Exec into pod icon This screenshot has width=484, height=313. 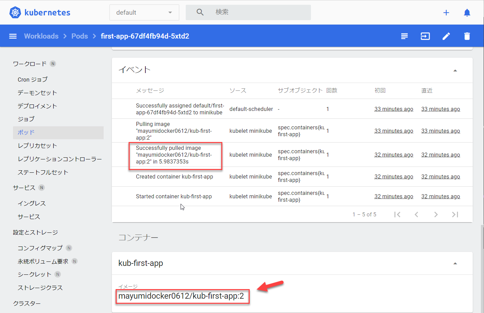[x=425, y=36]
